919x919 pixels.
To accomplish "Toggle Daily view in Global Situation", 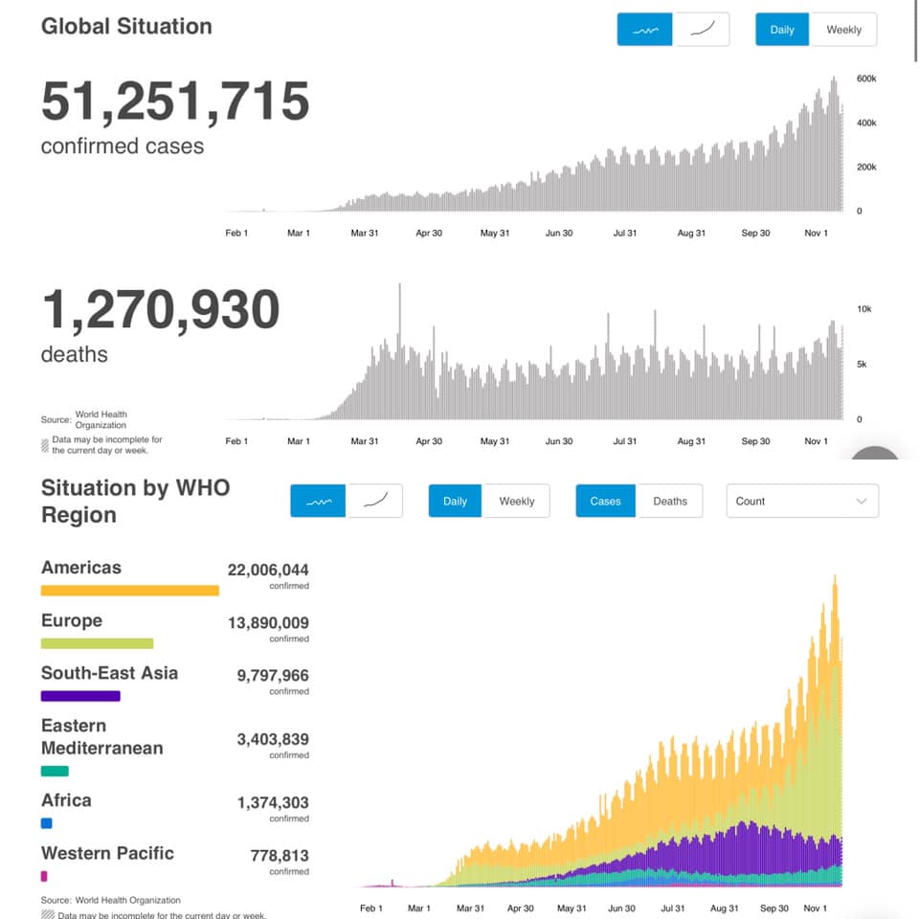I will [x=782, y=30].
